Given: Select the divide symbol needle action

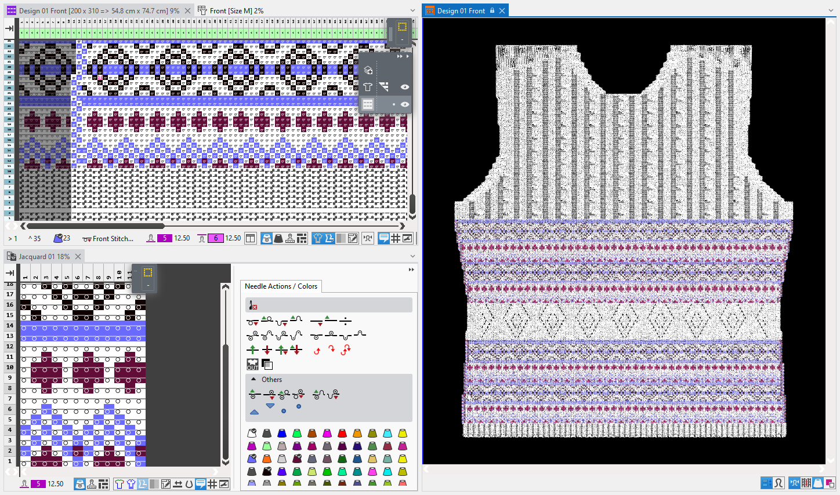Looking at the screenshot, I should click(345, 321).
